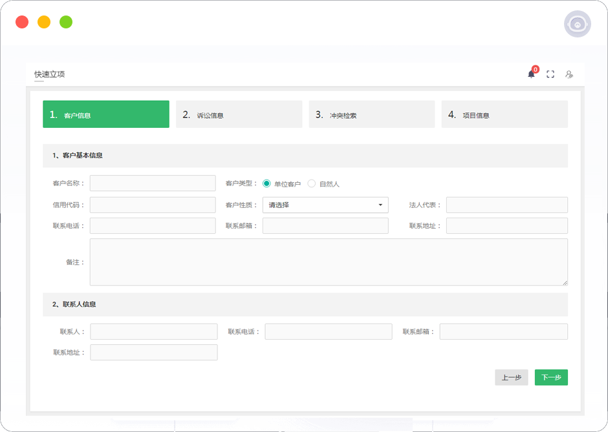
Task: Toggle fullscreen mode icon
Action: 550,74
